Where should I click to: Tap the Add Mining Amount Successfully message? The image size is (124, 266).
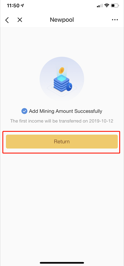click(65, 111)
